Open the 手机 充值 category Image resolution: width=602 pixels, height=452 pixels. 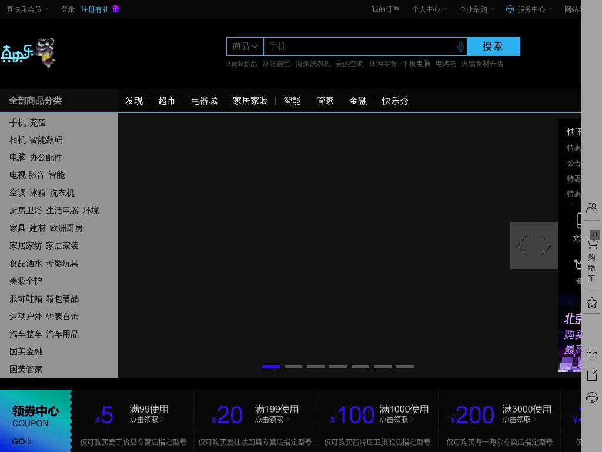click(x=27, y=122)
